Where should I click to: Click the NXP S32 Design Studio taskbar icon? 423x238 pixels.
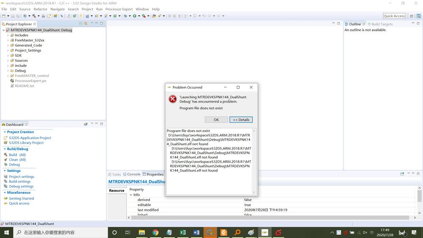click(265, 232)
